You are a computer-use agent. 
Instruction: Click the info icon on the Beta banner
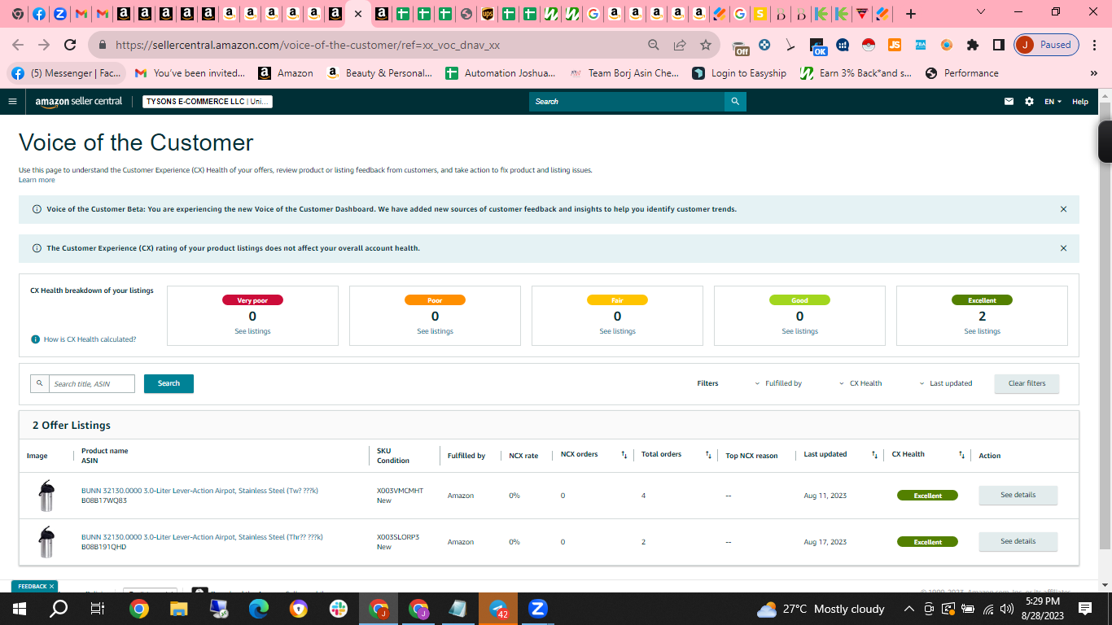(x=37, y=209)
